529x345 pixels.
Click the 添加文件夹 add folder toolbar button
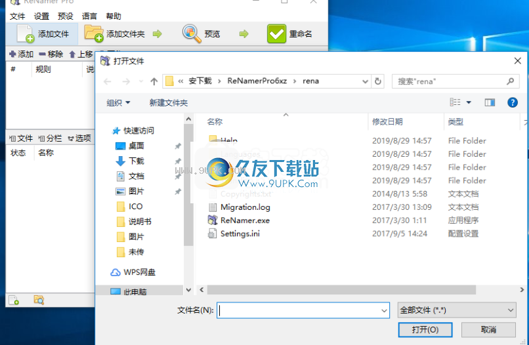click(115, 33)
